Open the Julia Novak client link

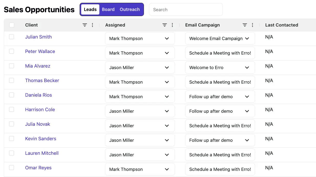[38, 124]
